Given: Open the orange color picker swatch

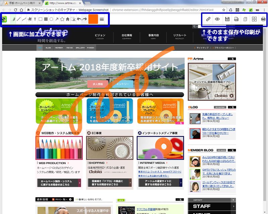Looking at the screenshot, I should (x=93, y=19).
